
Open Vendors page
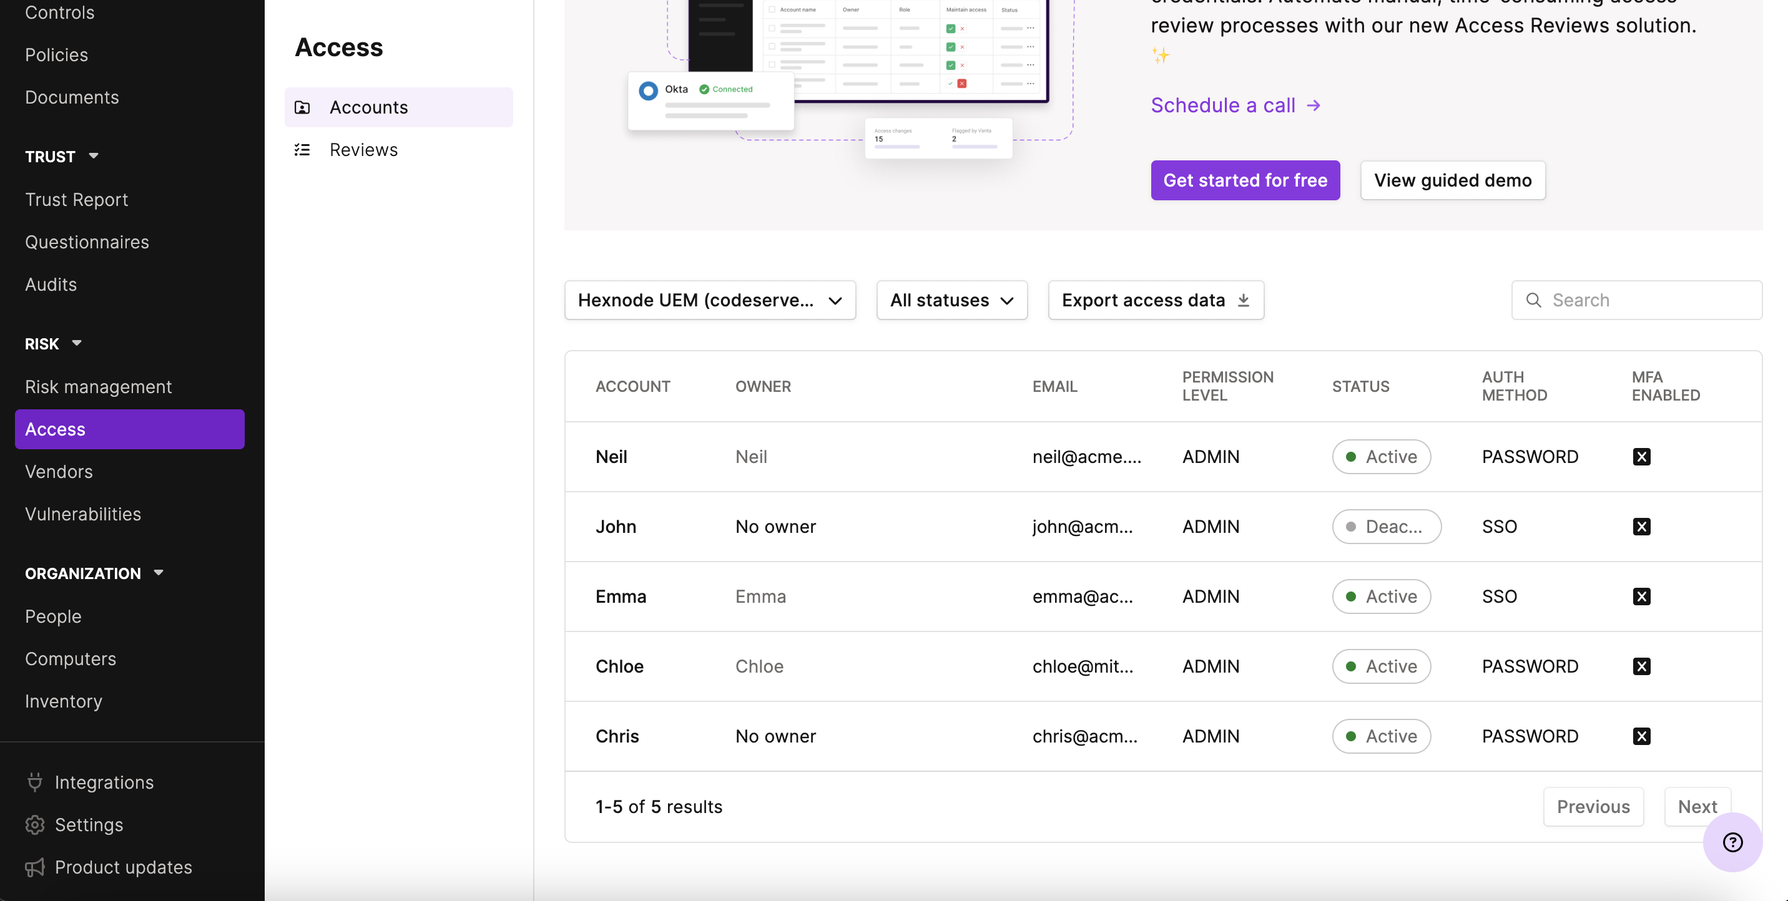(x=59, y=472)
